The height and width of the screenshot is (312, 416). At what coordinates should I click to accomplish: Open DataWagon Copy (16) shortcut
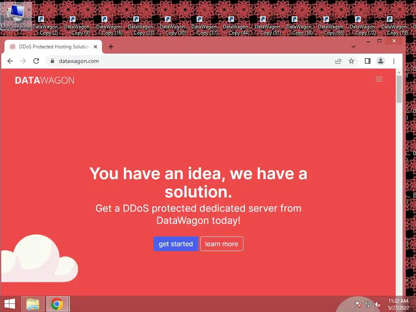coord(111,26)
